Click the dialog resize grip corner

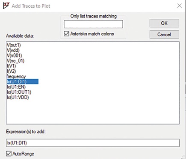click(183, 157)
